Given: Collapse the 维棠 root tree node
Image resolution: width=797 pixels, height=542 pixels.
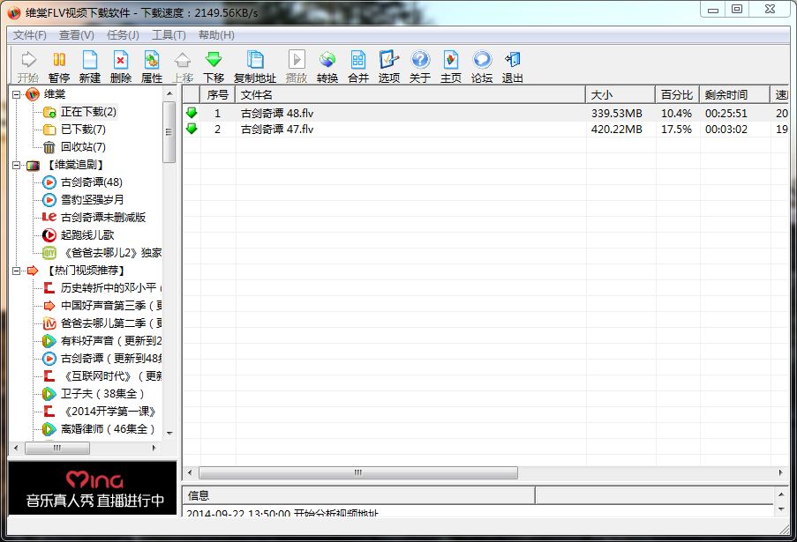Looking at the screenshot, I should [17, 94].
